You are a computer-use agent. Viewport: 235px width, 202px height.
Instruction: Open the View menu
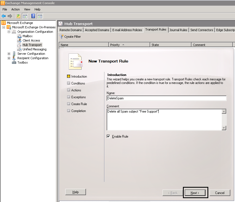click(x=27, y=9)
